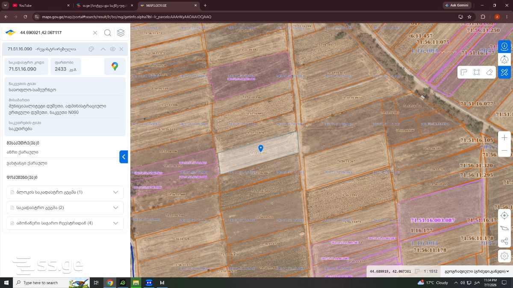Open a new browser tab
Screen dimensions: 513x288
pyautogui.click(x=205, y=5)
